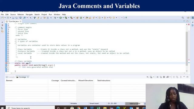Click the Save All toolbar icon
The width and height of the screenshot is (194, 109).
(x=16, y=18)
